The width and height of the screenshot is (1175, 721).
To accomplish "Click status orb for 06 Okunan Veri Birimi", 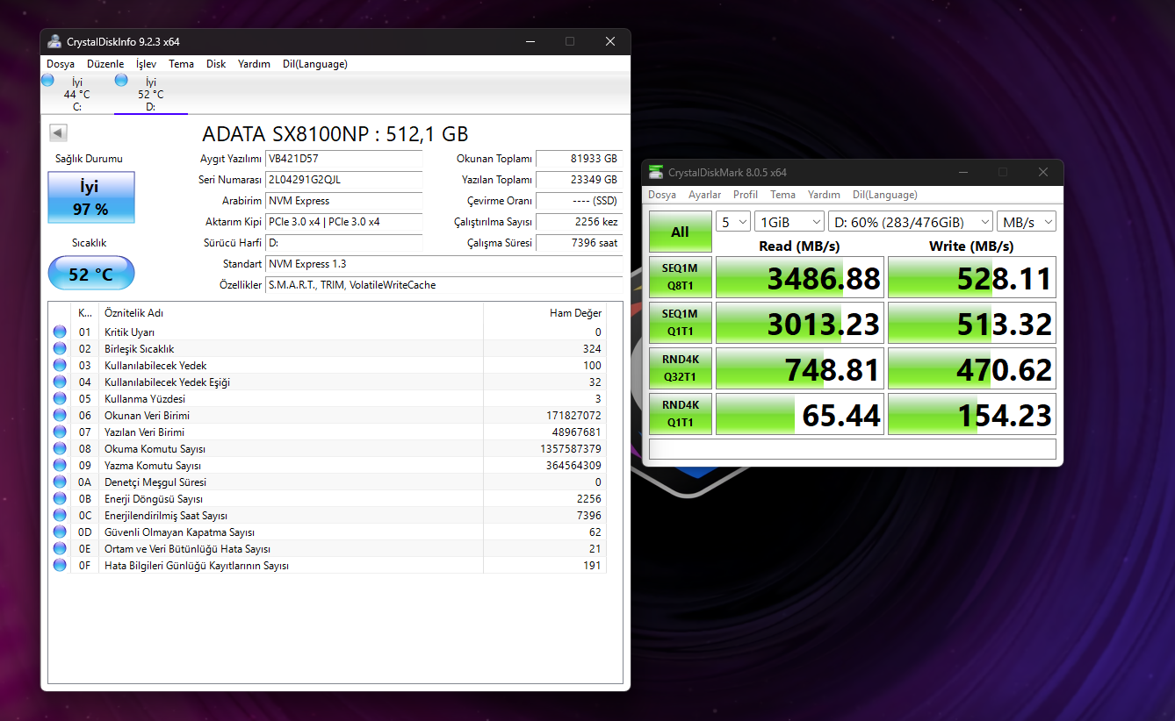I will [x=60, y=416].
